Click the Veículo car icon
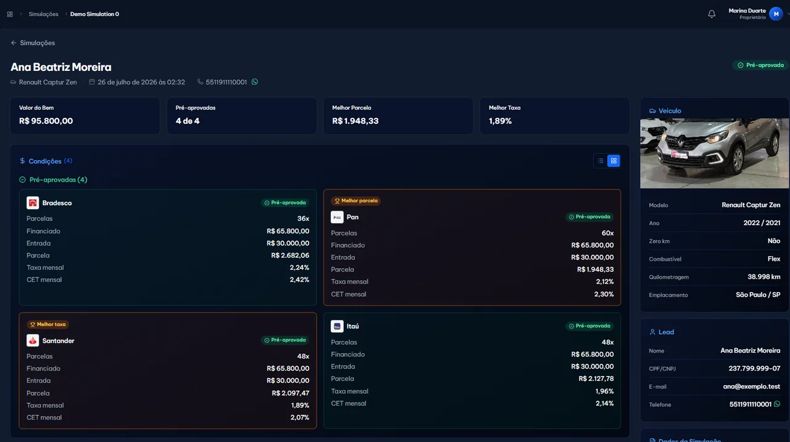This screenshot has width=790, height=442. tap(652, 111)
